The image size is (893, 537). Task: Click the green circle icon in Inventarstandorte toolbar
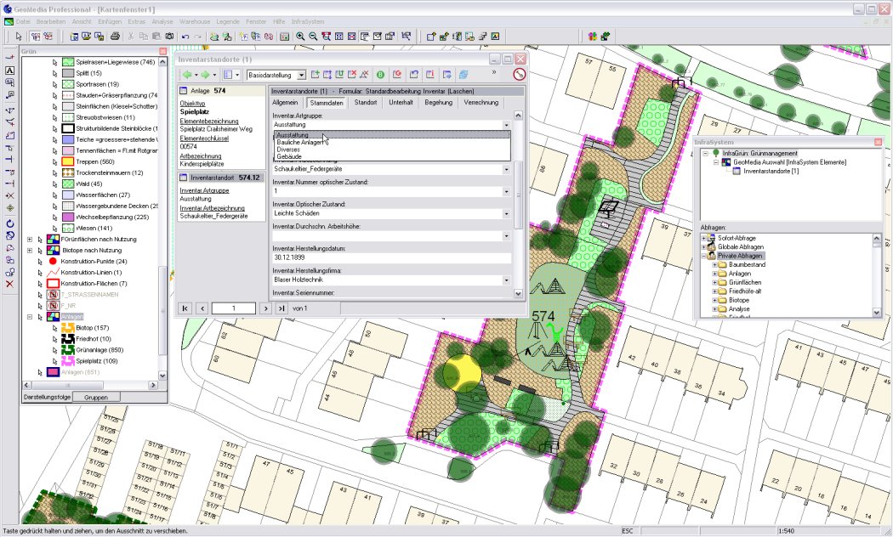point(380,75)
